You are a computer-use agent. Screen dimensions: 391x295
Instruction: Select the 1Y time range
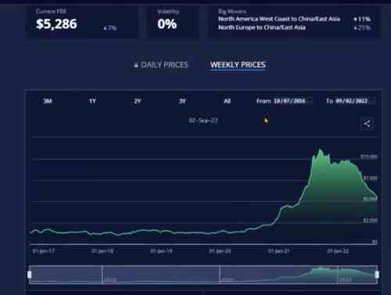[92, 101]
